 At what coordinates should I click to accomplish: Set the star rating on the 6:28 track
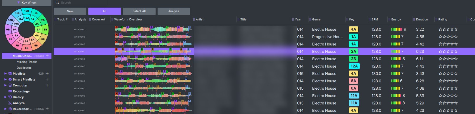[448, 81]
